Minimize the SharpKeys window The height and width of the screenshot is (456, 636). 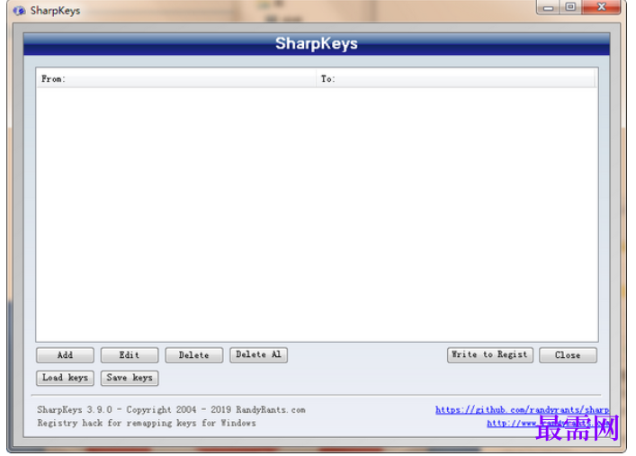(x=548, y=7)
